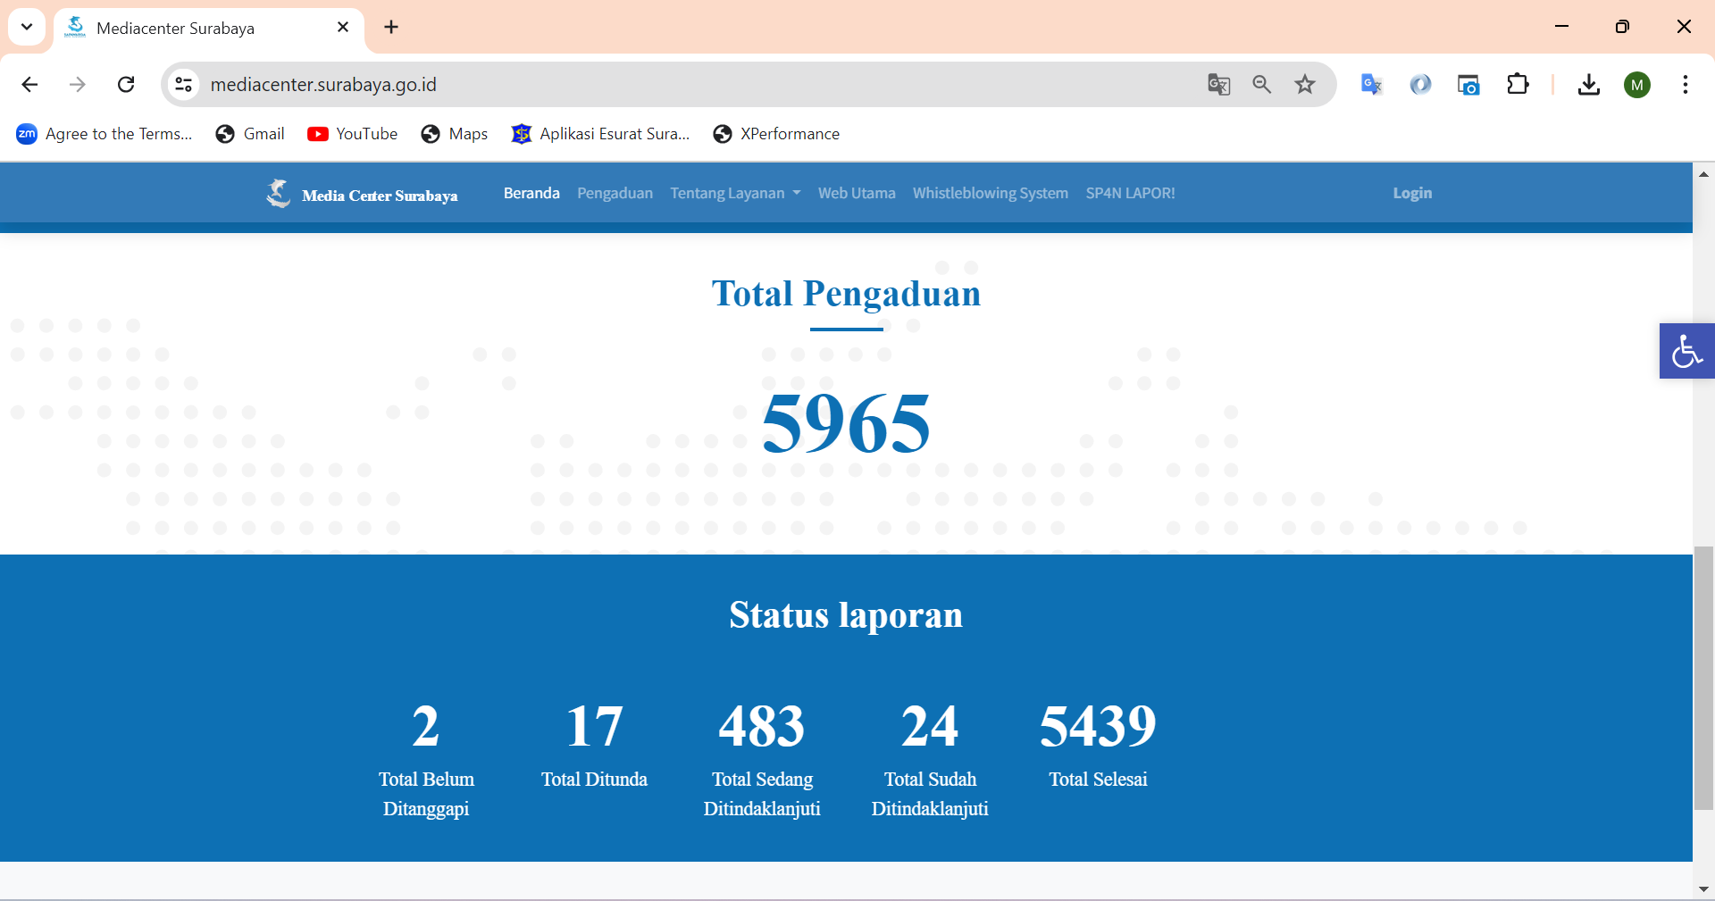Viewport: 1715px width, 901px height.
Task: Open the XPerformance bookmark
Action: click(776, 134)
